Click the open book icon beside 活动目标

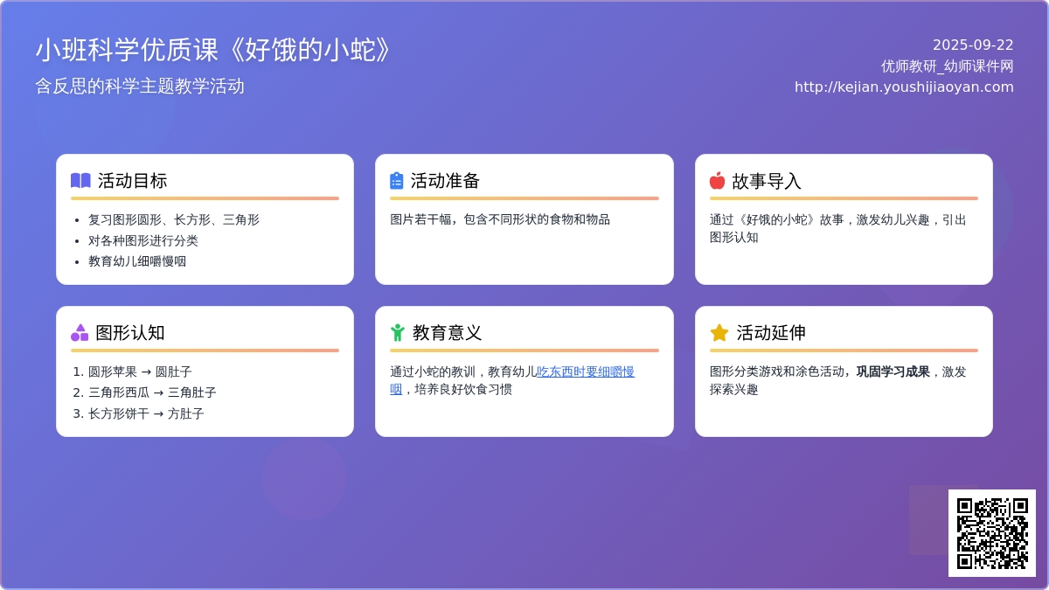coord(80,181)
